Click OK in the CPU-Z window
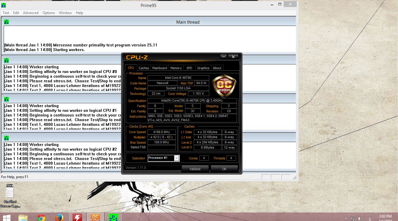The image size is (398, 221). point(224,169)
